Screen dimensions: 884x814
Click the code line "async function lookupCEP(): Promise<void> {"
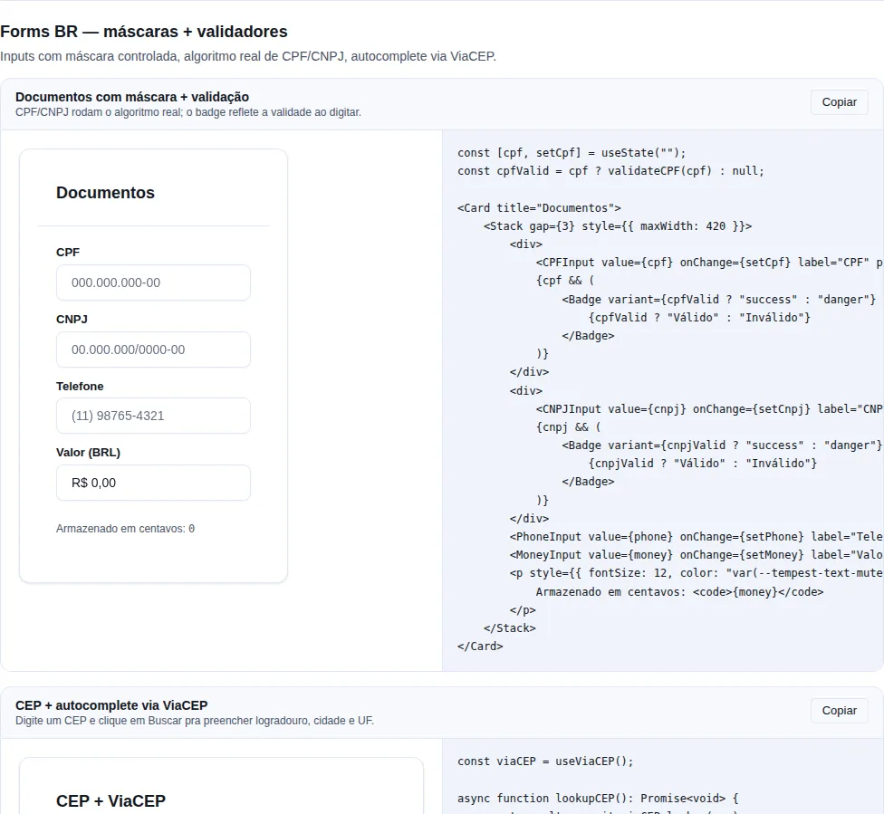(598, 799)
